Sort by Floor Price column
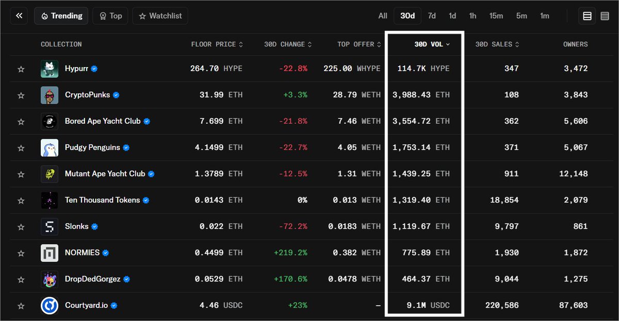The width and height of the screenshot is (619, 321). point(217,44)
